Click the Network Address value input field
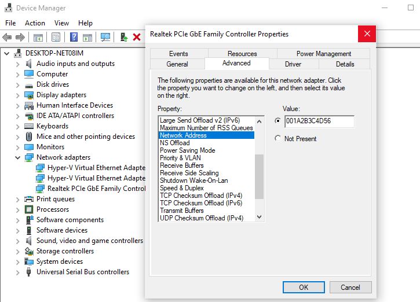Image resolution: width=420 pixels, height=302 pixels. tap(320, 121)
